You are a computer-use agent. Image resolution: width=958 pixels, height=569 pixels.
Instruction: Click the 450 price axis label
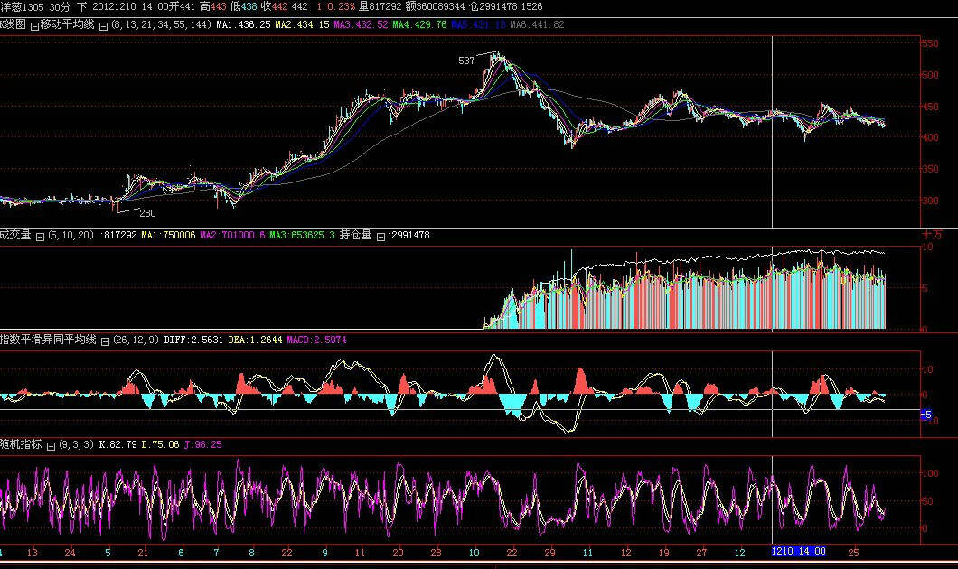(930, 107)
